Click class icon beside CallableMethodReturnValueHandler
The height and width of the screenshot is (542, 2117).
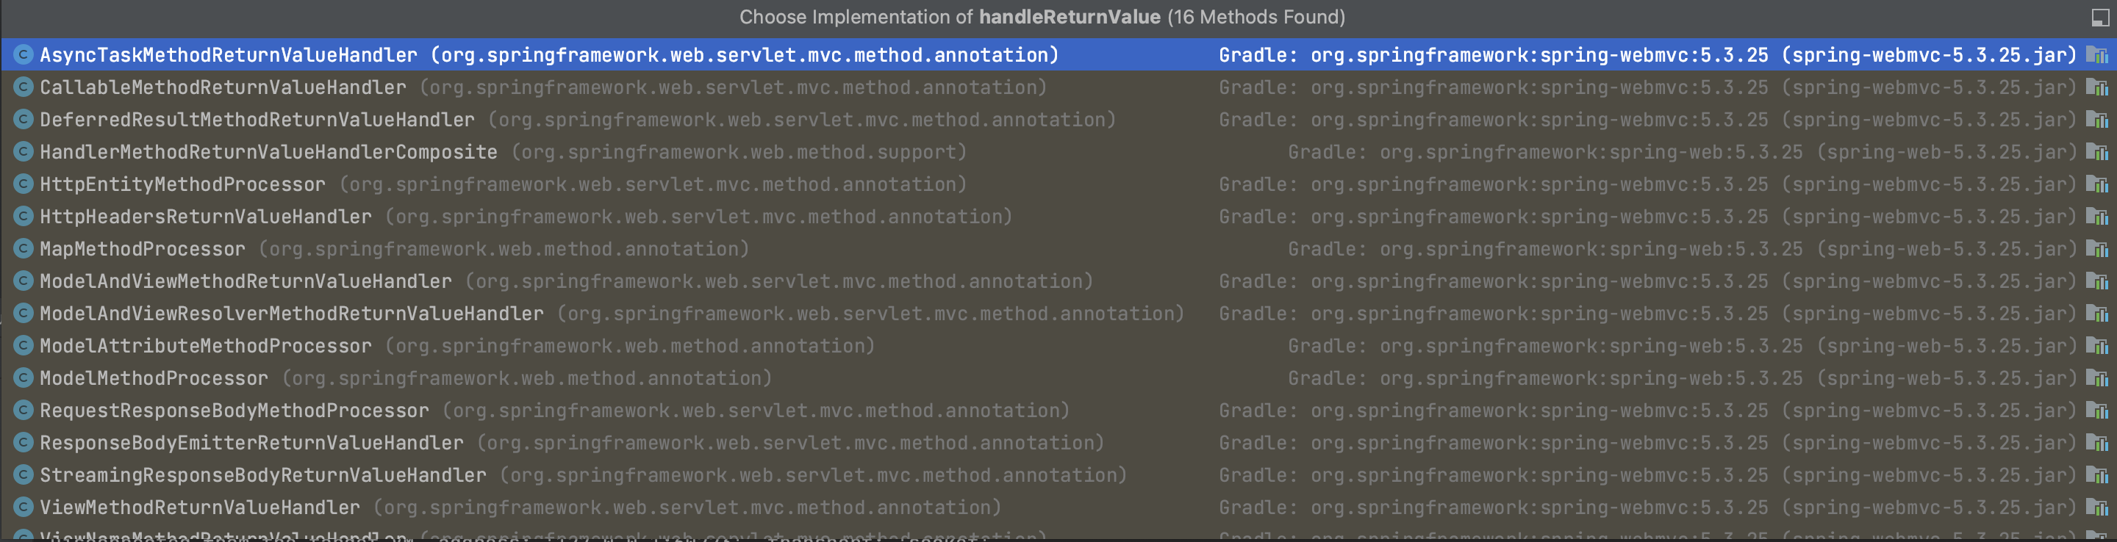coord(24,86)
